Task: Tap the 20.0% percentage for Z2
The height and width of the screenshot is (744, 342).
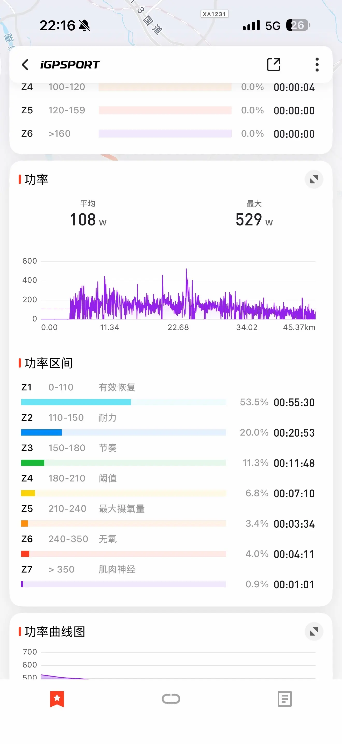Action: click(x=254, y=432)
